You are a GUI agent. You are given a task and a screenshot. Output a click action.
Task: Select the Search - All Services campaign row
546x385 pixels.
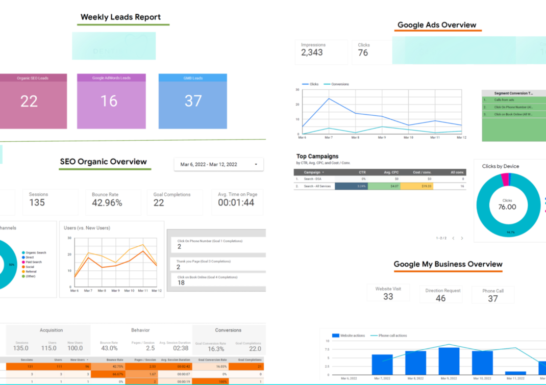[380, 186]
